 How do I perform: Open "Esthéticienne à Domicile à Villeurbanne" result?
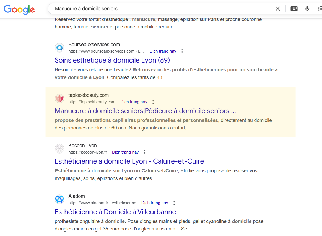[x=115, y=212]
